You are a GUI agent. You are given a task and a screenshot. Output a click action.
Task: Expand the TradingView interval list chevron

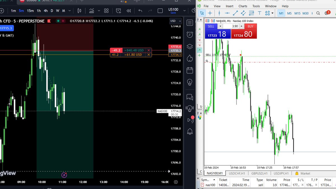click(69, 11)
